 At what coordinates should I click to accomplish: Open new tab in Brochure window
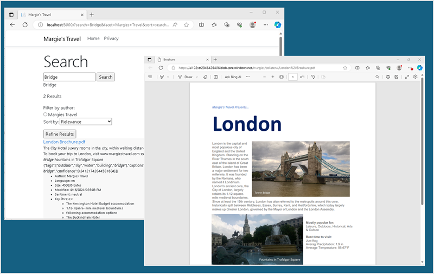215,60
